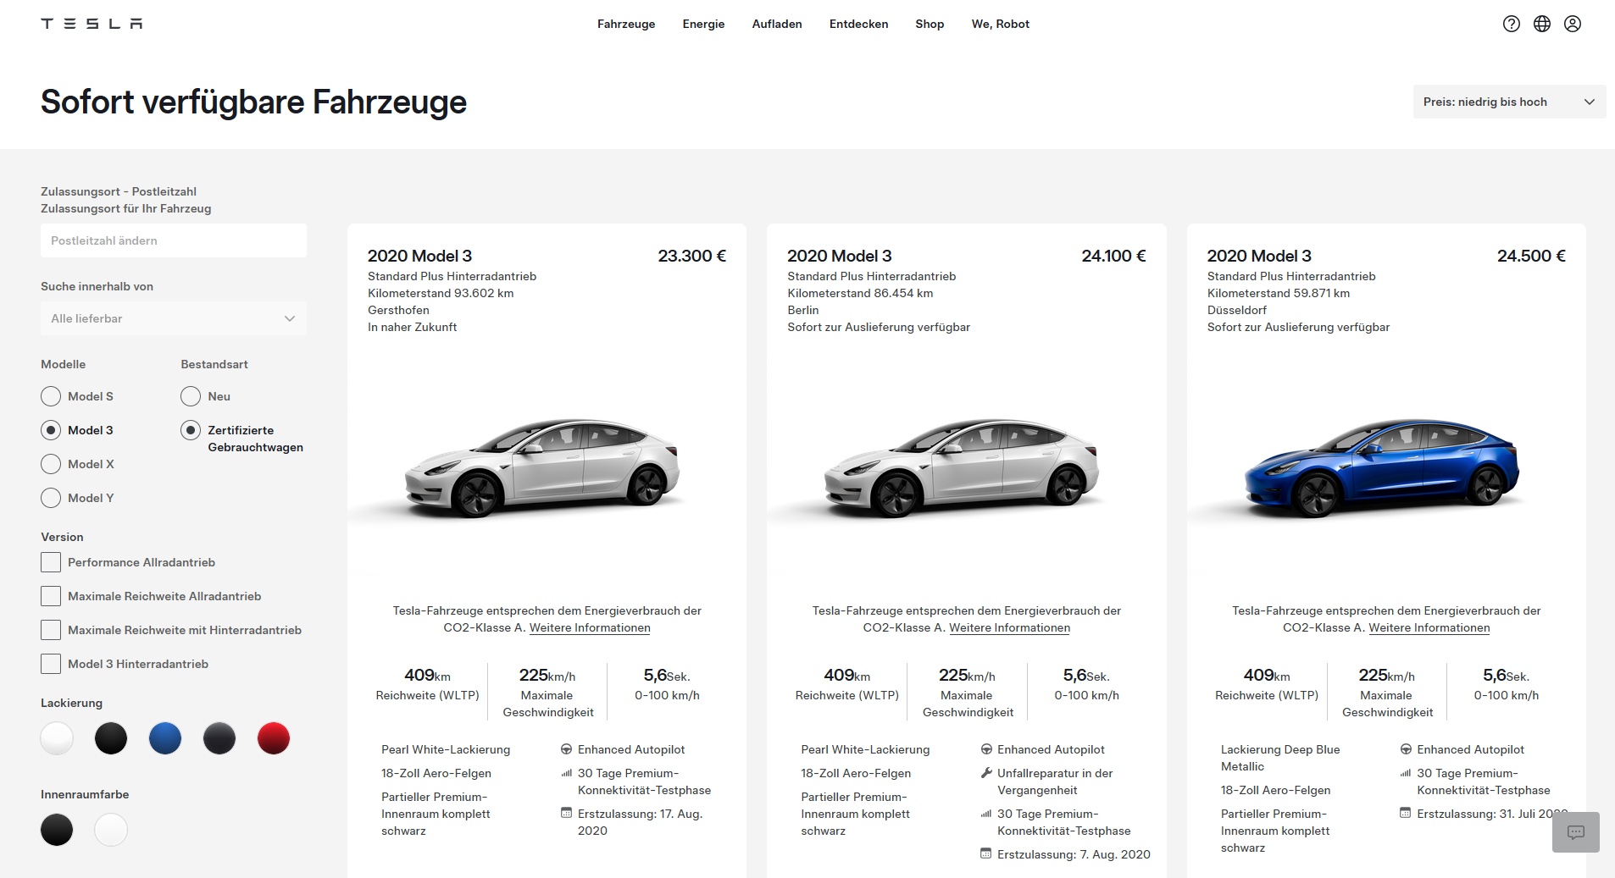The width and height of the screenshot is (1615, 878).
Task: Click Kilometerstand 86.454 km text
Action: (860, 293)
